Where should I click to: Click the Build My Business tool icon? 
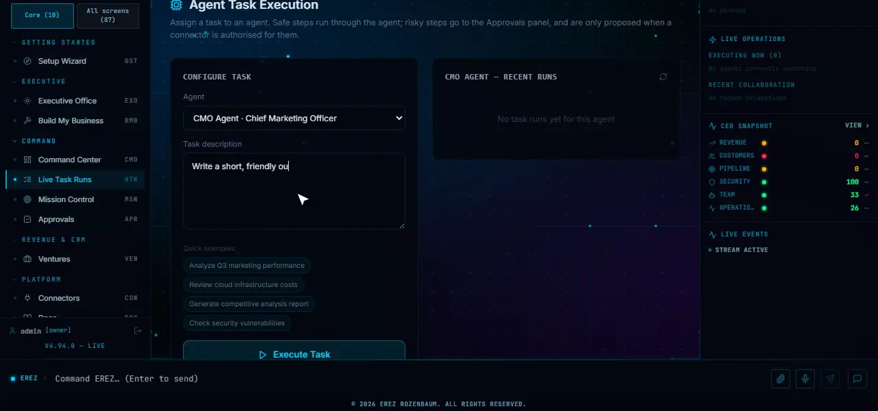pos(27,121)
